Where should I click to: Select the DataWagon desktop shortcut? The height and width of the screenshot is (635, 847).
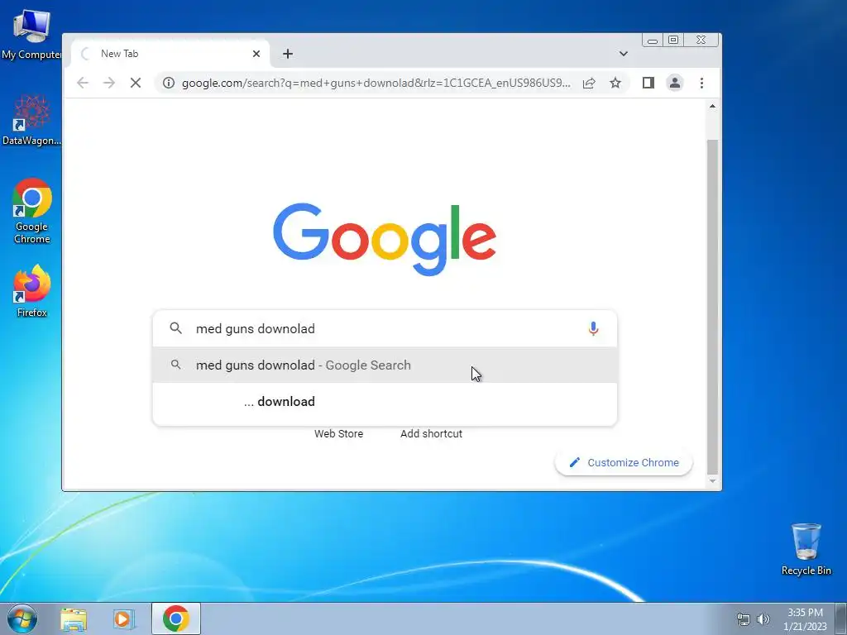click(x=31, y=121)
